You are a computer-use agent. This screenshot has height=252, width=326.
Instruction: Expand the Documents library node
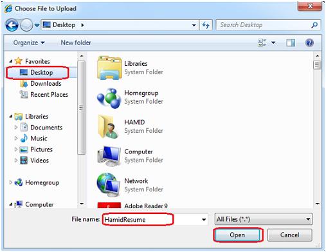(16, 128)
